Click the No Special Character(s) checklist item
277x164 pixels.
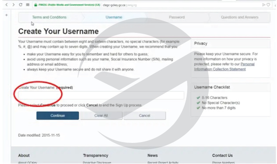[x=218, y=103]
